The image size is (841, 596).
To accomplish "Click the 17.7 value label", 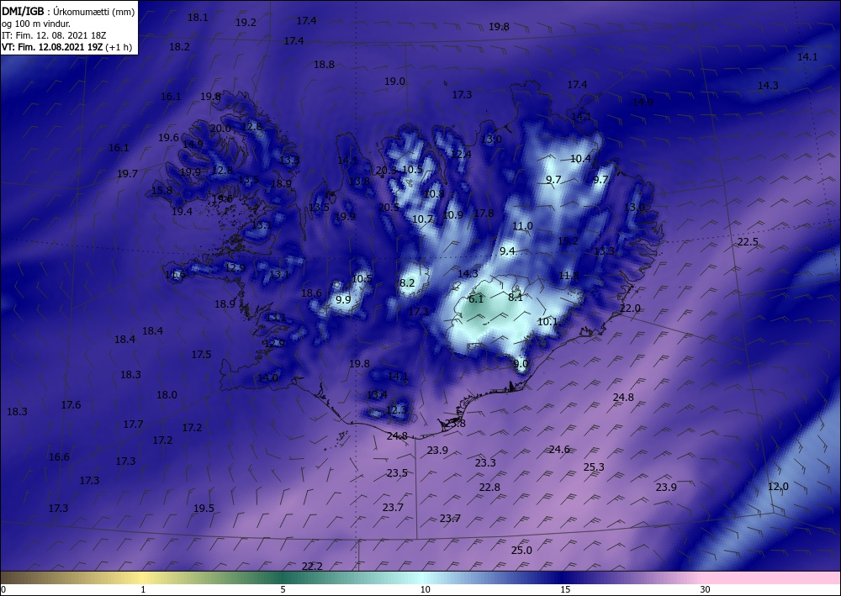I will 133,424.
